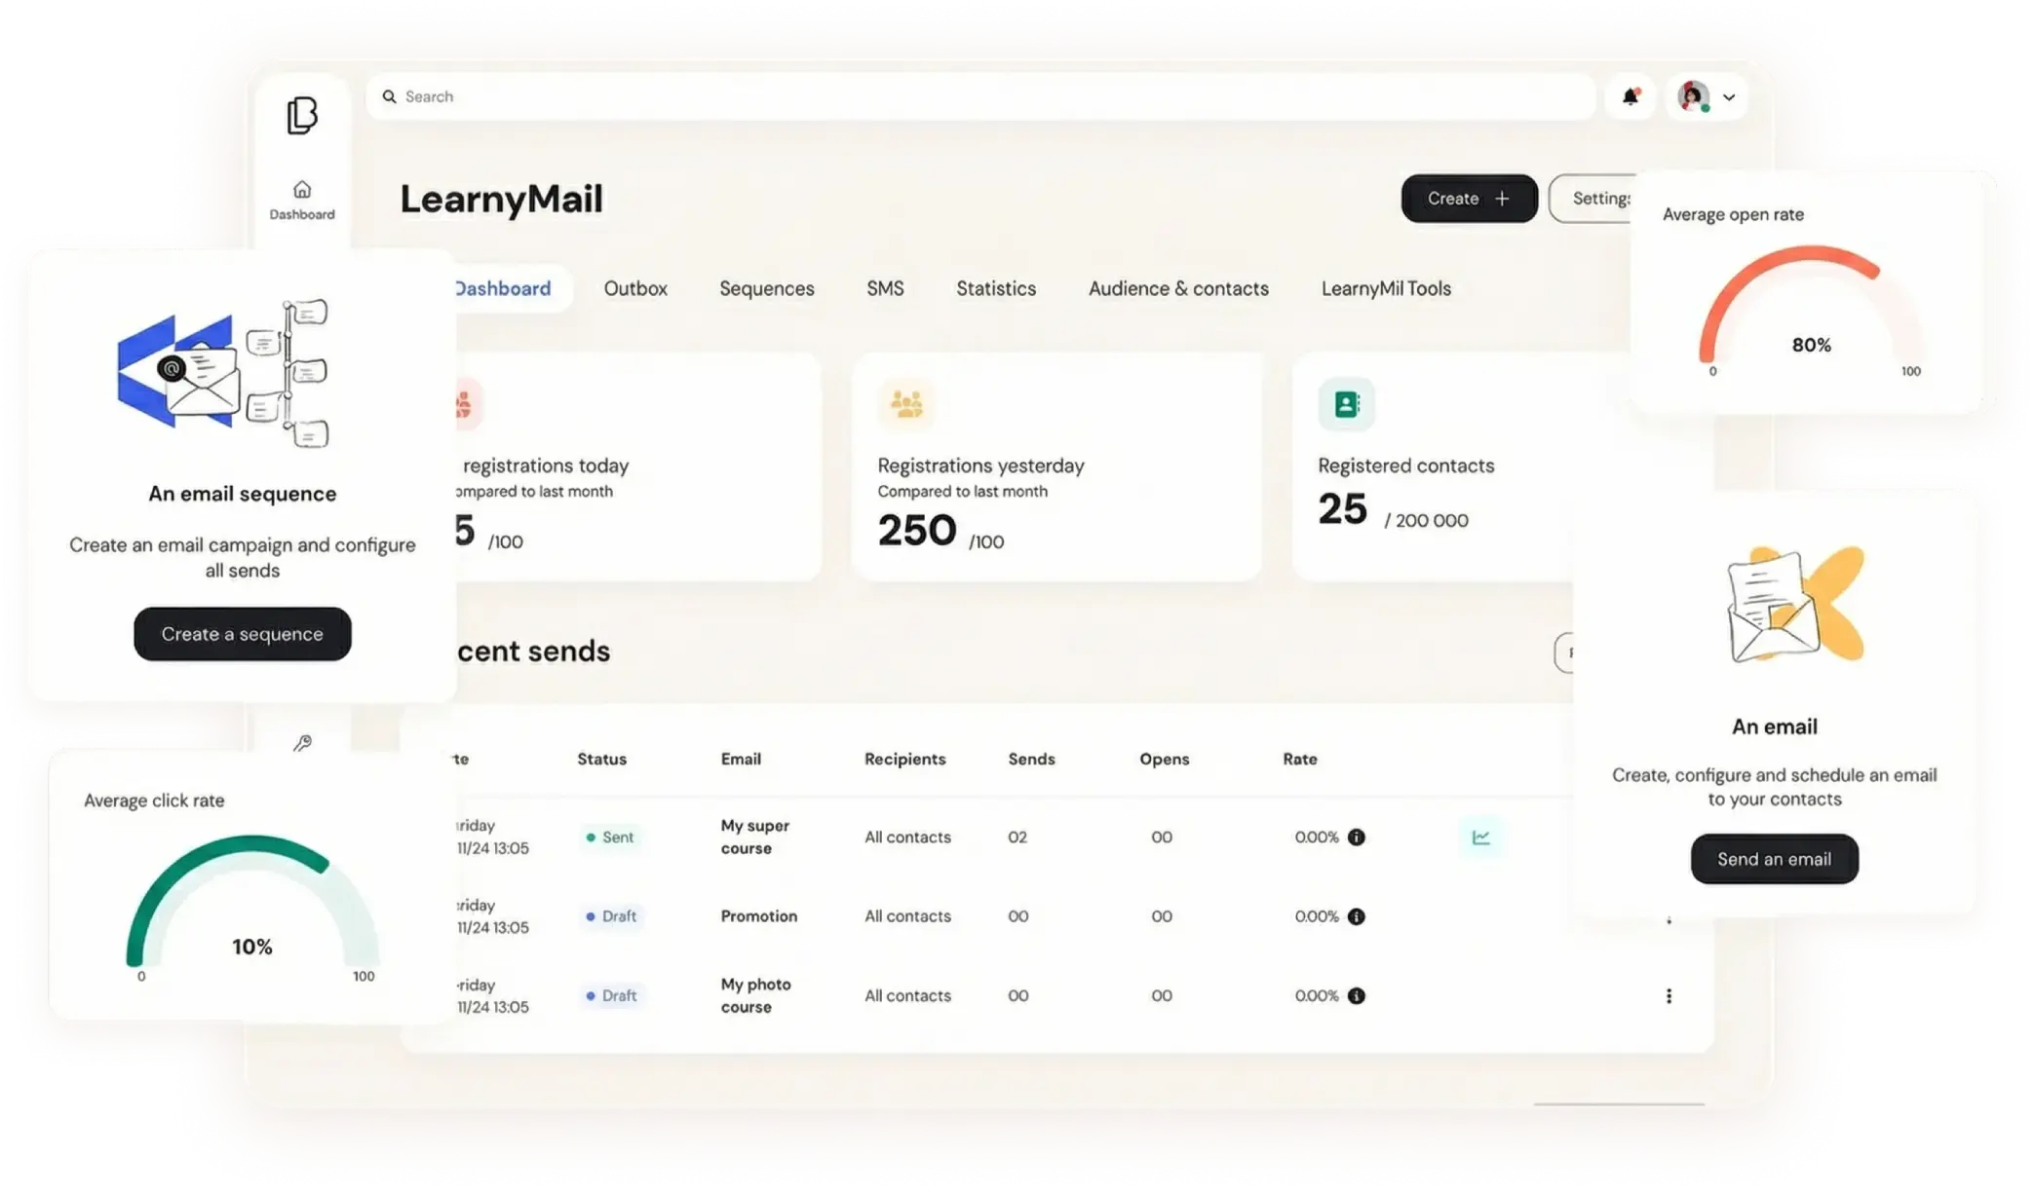Open the statistics chart icon on My super course
This screenshot has height=1191, width=2034.
1481,837
